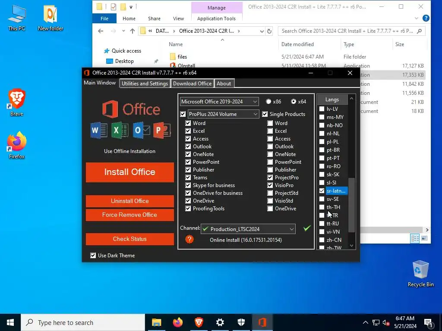
Task: Select the x86 architecture radio button
Action: [268, 101]
